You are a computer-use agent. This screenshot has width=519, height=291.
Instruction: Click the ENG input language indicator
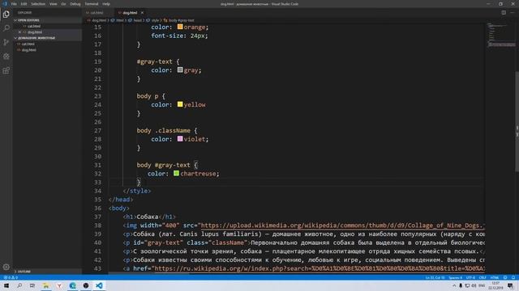[482, 285]
